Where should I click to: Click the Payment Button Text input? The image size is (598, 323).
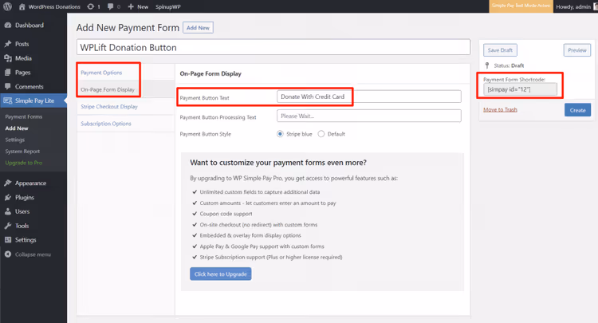tap(369, 97)
